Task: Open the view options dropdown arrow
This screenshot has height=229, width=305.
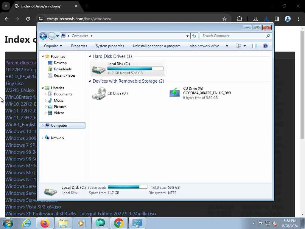Action: click(x=245, y=46)
